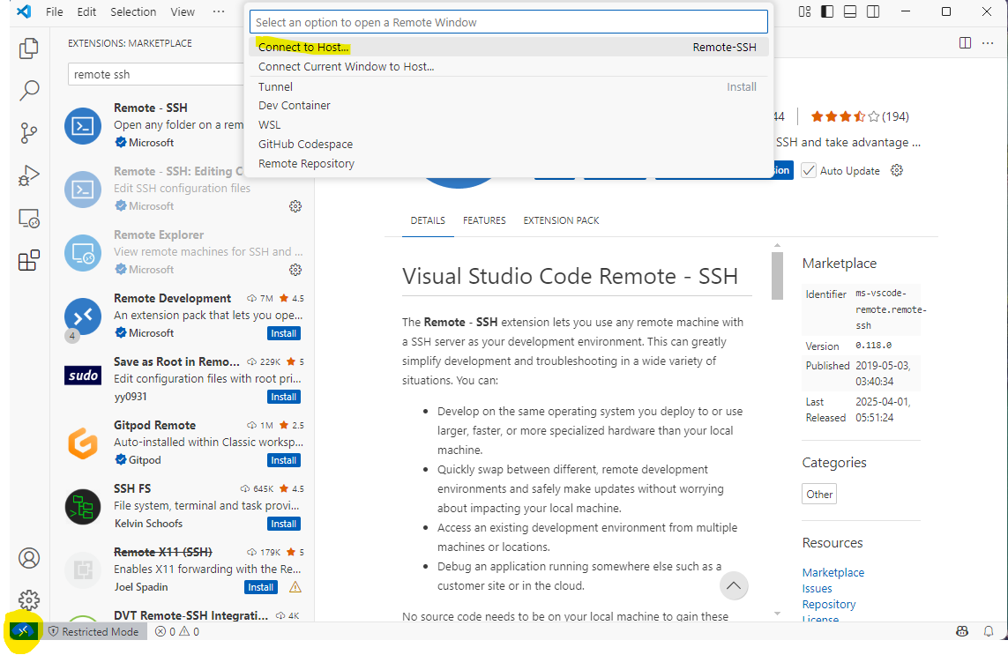This screenshot has height=655, width=1008.
Task: Open the Remote Explorer view icon
Action: [29, 219]
